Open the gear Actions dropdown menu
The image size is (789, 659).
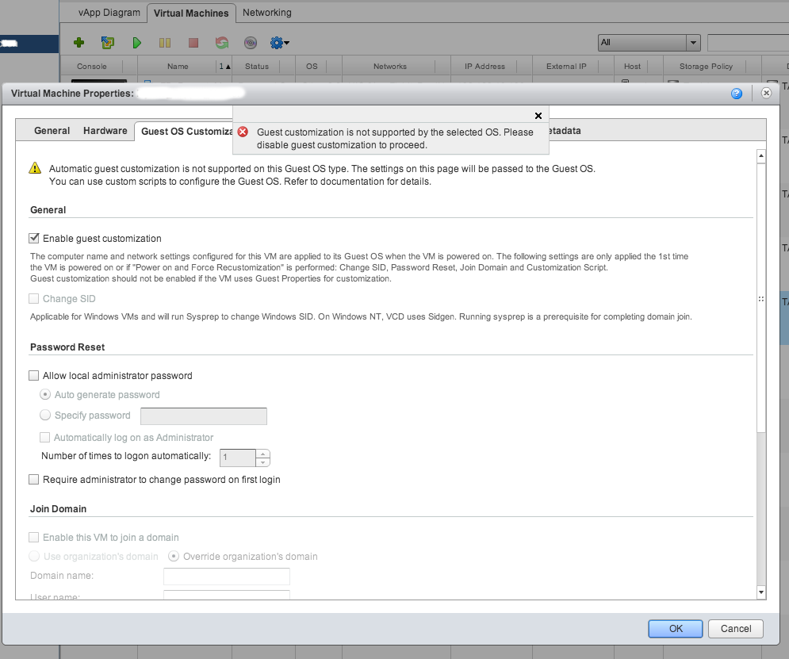click(x=279, y=43)
